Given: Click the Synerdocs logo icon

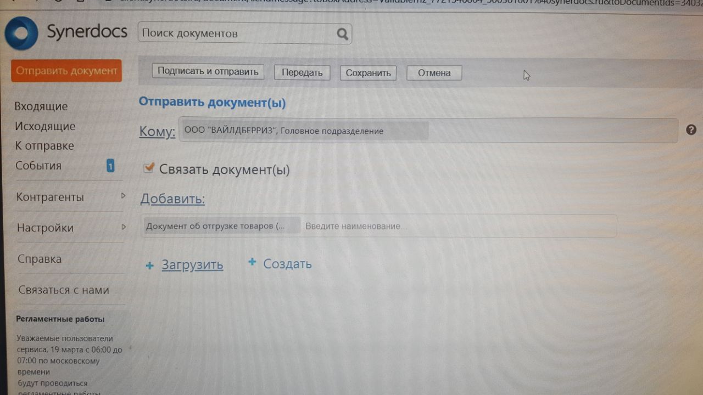Looking at the screenshot, I should click(21, 33).
